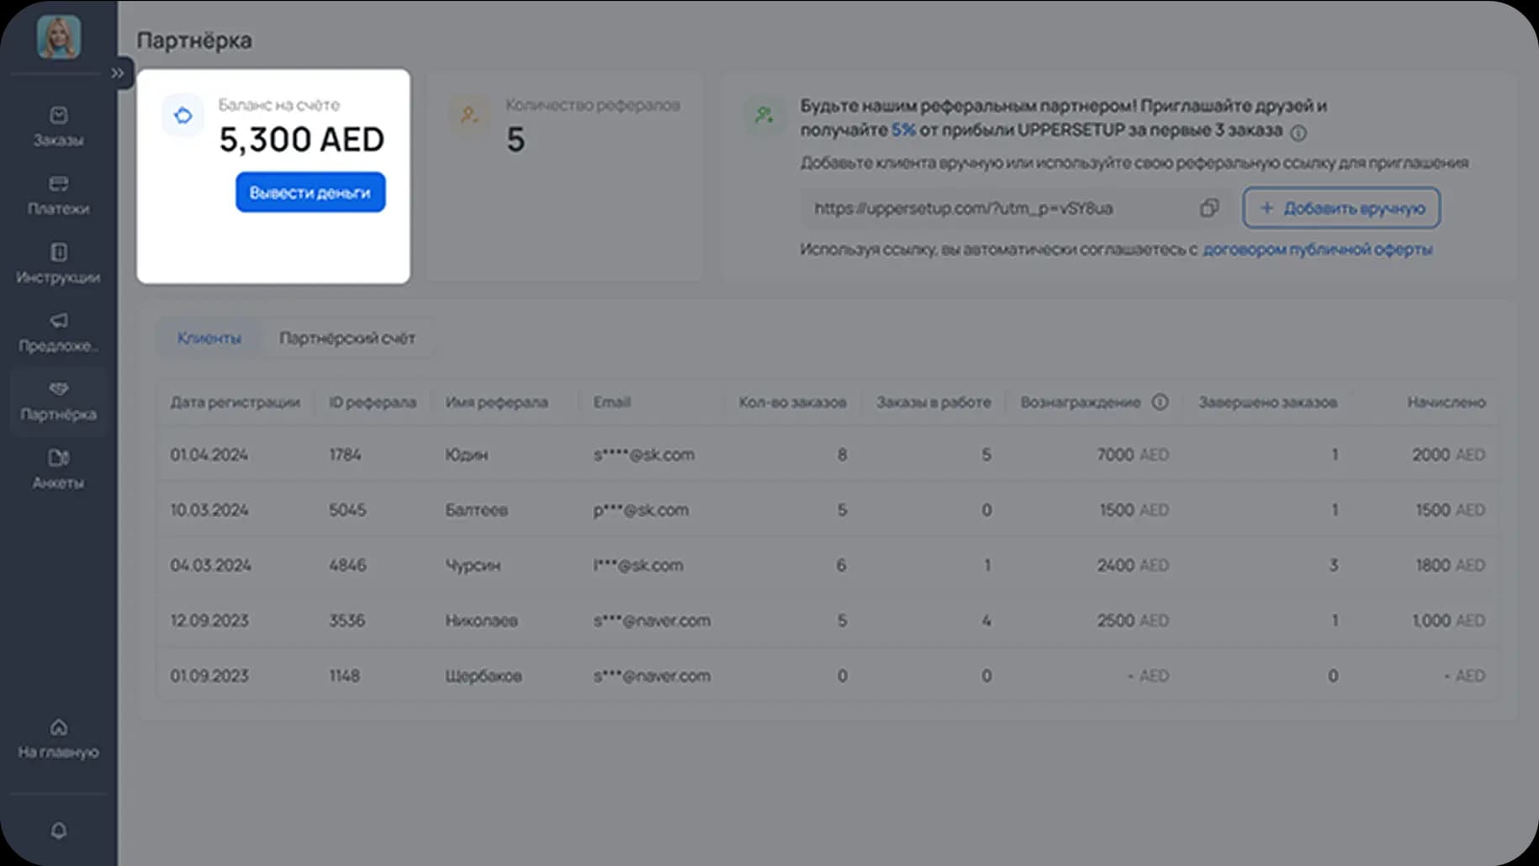Click the Вывести деньги button

(x=310, y=193)
